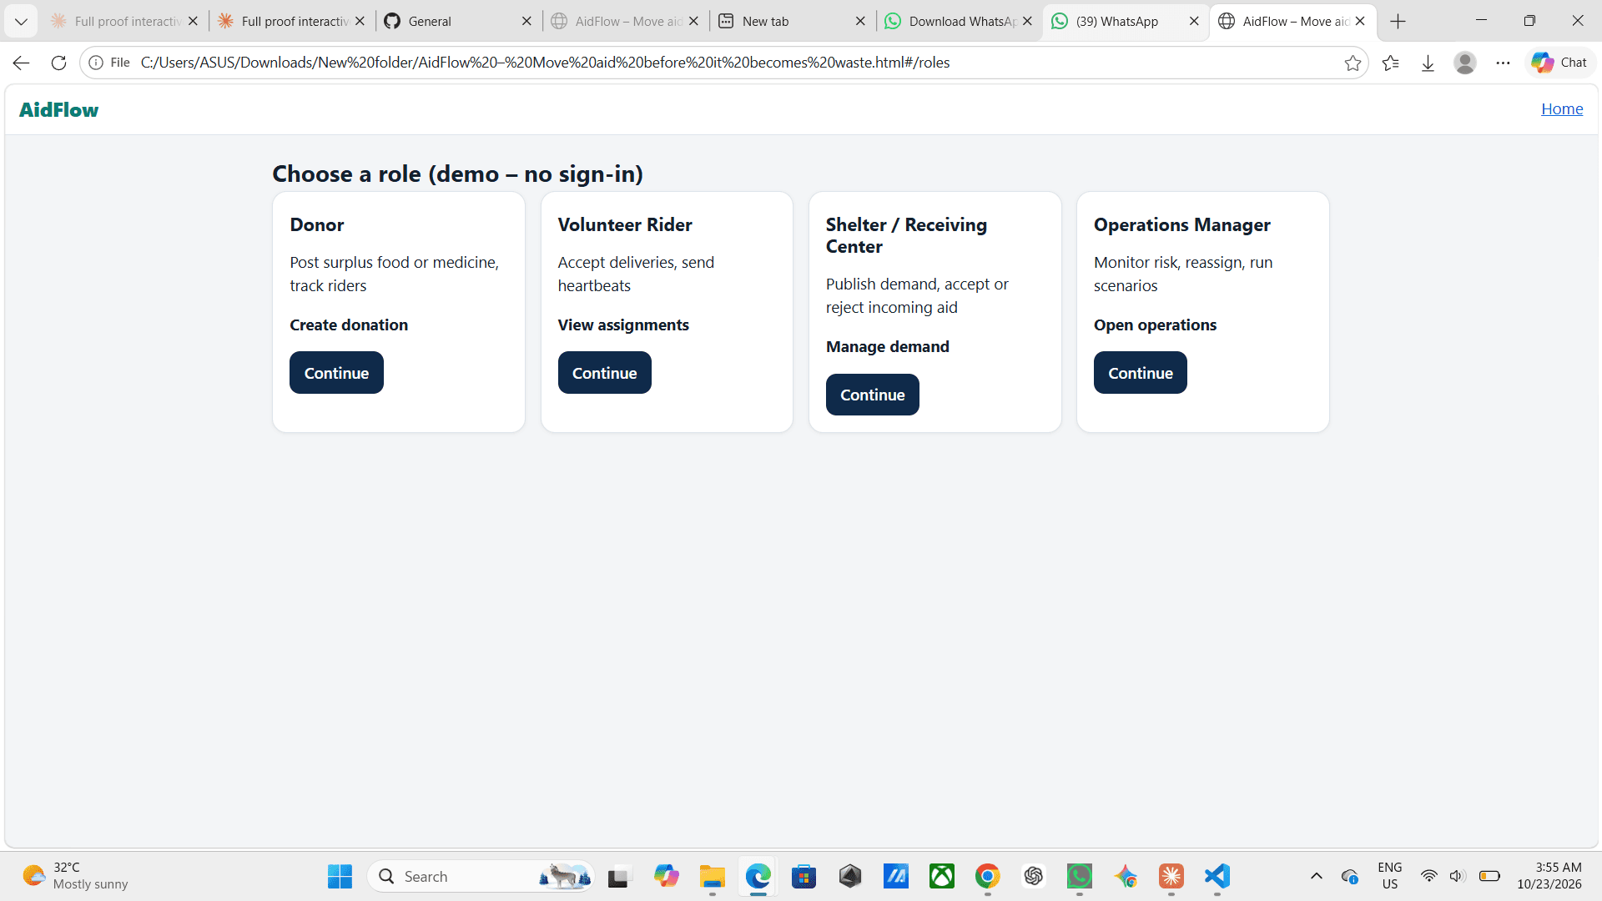Click the taskbar Search box
The height and width of the screenshot is (901, 1602).
point(481,876)
